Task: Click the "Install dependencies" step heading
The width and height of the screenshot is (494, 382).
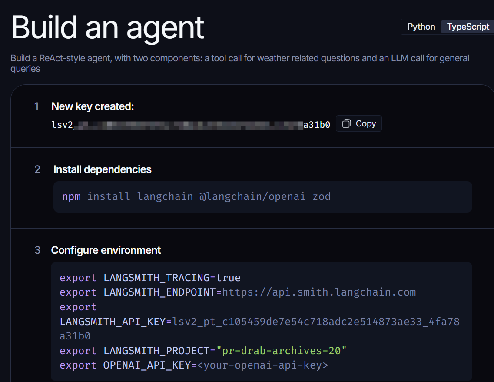Action: click(x=102, y=169)
